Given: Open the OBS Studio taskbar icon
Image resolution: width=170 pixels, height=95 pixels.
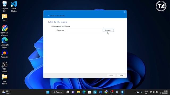Looking at the screenshot, I should coord(111,92).
